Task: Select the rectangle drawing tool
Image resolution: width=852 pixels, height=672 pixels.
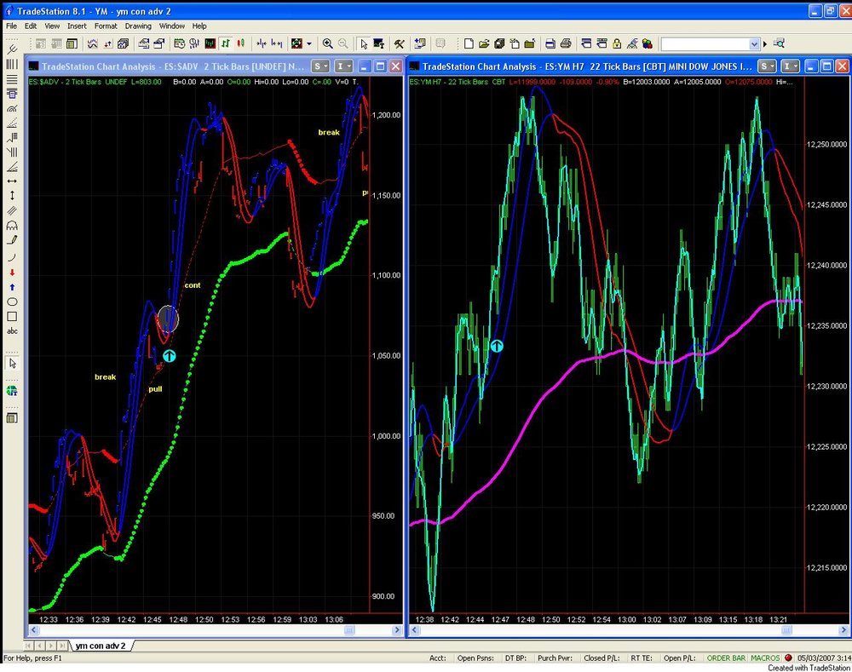Action: [x=12, y=316]
